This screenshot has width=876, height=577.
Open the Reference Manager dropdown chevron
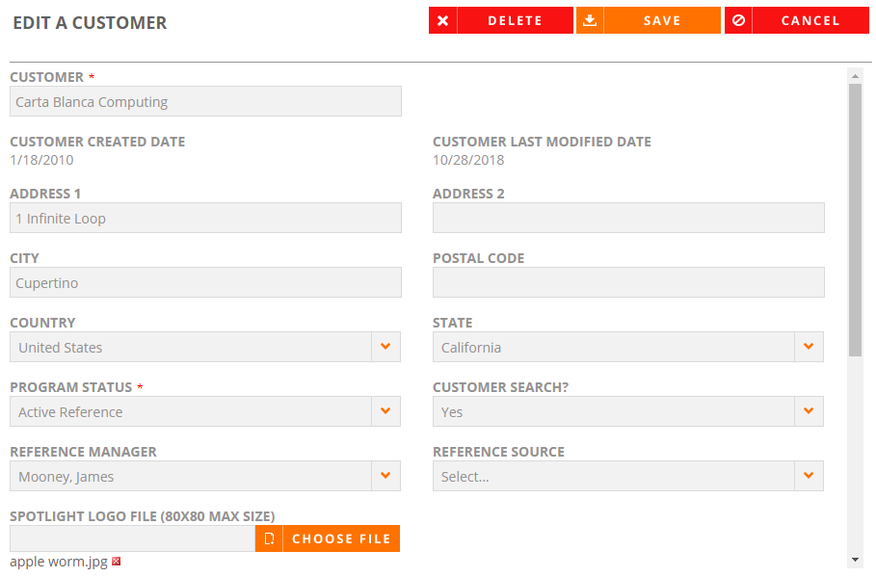point(385,476)
